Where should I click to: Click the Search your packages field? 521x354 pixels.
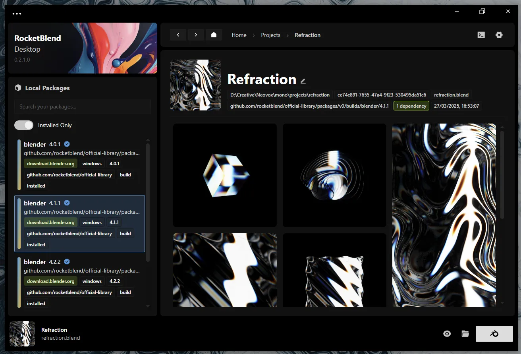coord(82,106)
